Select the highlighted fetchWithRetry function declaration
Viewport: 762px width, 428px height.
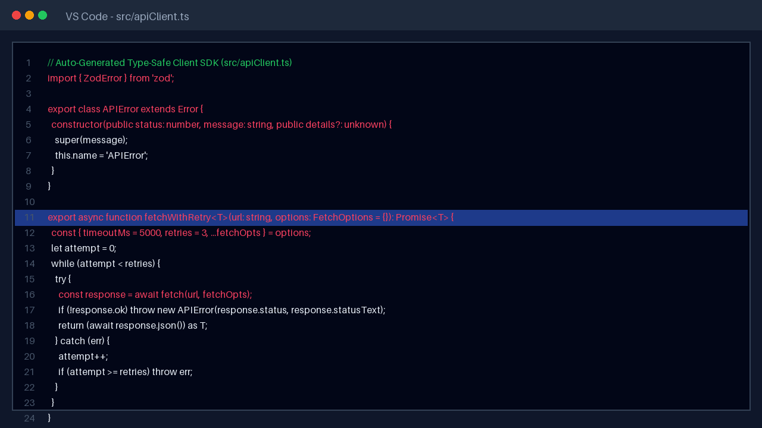(381, 218)
